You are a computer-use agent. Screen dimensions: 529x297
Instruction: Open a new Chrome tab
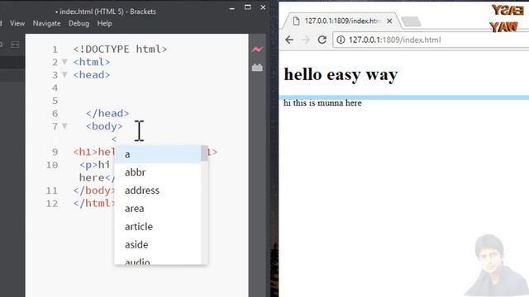click(x=411, y=21)
